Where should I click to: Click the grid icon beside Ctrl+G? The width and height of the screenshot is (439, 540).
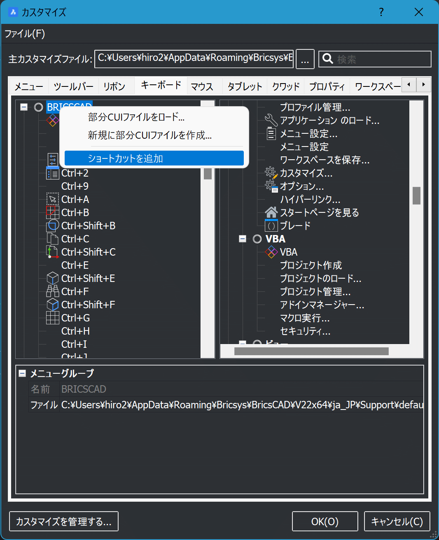click(53, 318)
